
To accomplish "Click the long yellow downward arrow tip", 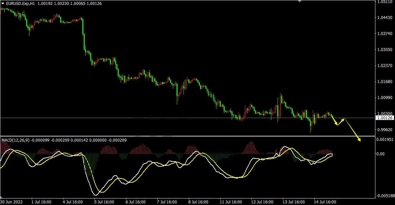I will (360, 141).
